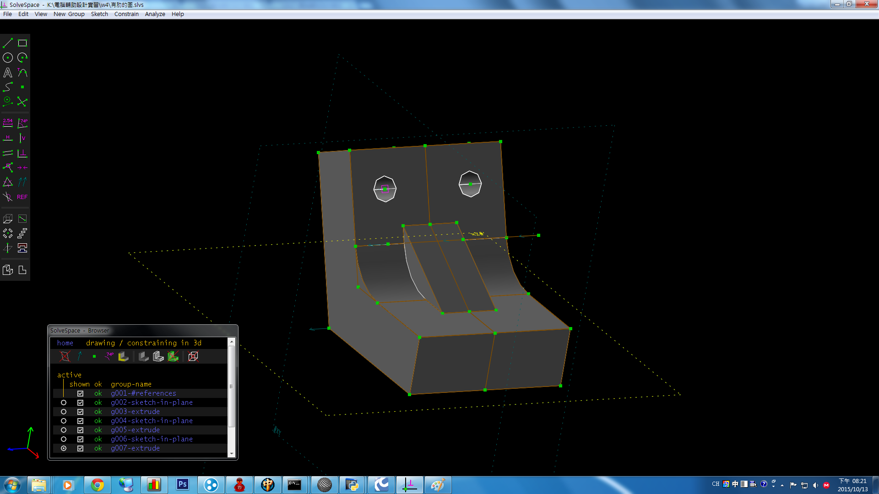Uncheck shown box for g005-extrude
879x494 pixels.
point(80,430)
